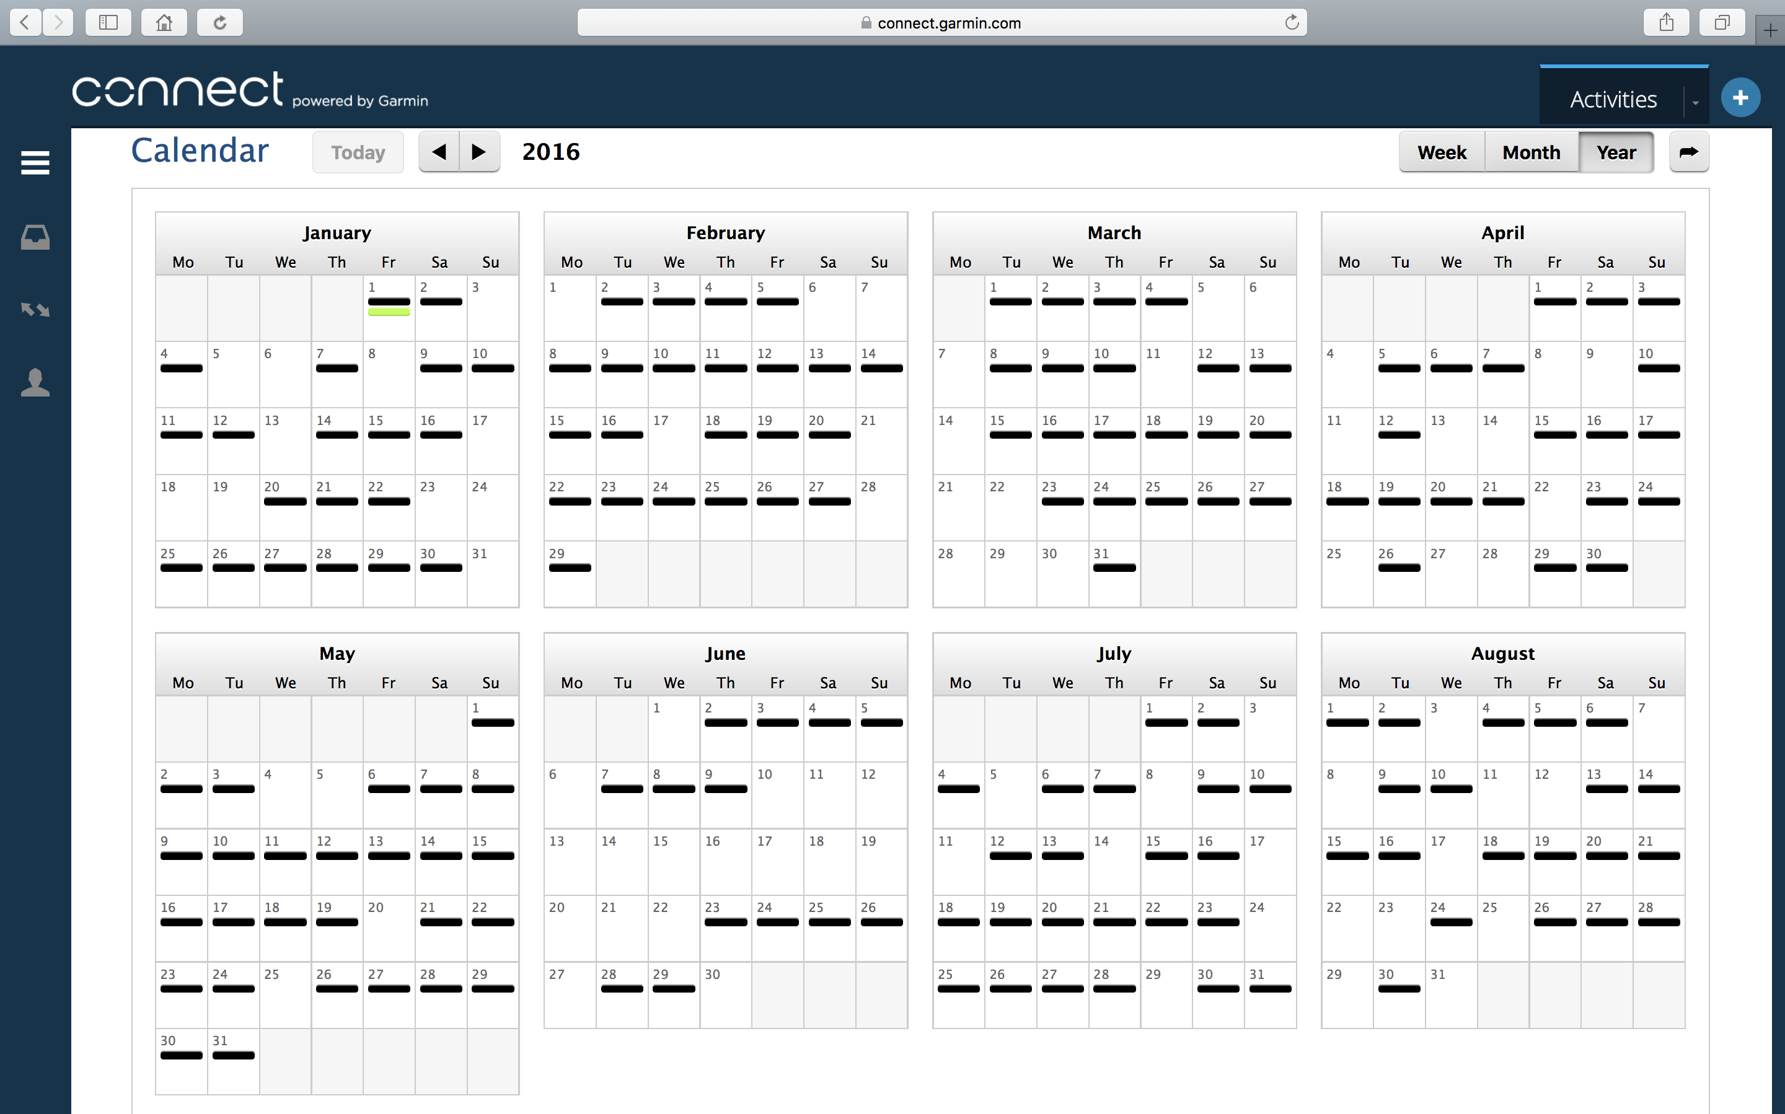Image resolution: width=1785 pixels, height=1114 pixels.
Task: Go to the previous year with the left arrow
Action: 439,152
